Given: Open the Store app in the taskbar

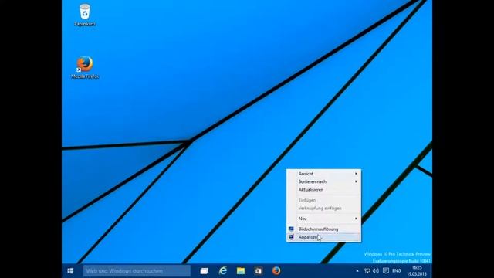Looking at the screenshot, I should pyautogui.click(x=259, y=271).
